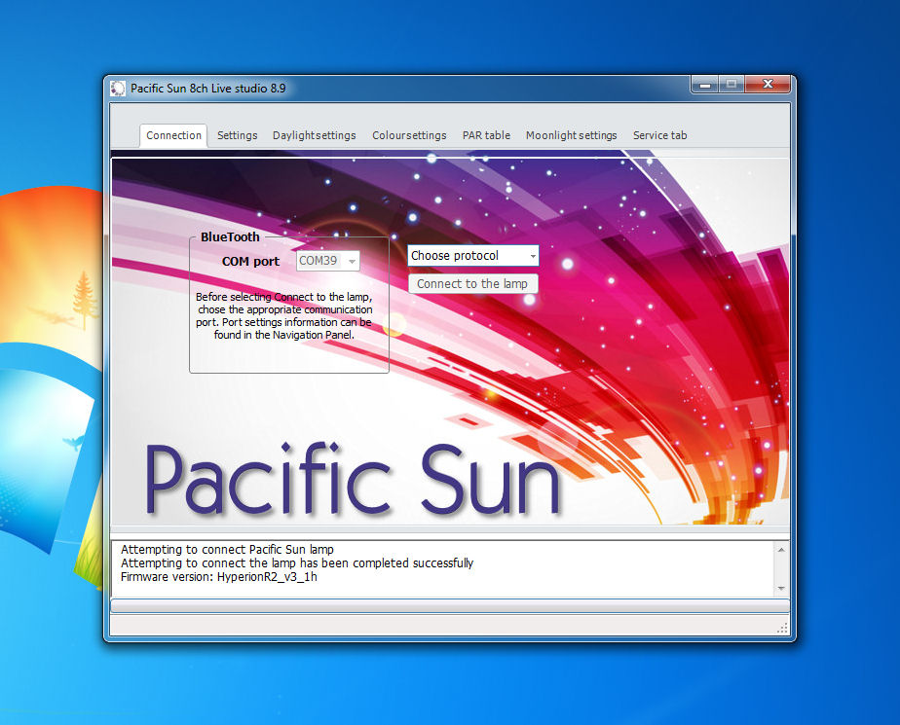Viewport: 900px width, 725px height.
Task: Open the Connection tab
Action: pyautogui.click(x=173, y=135)
